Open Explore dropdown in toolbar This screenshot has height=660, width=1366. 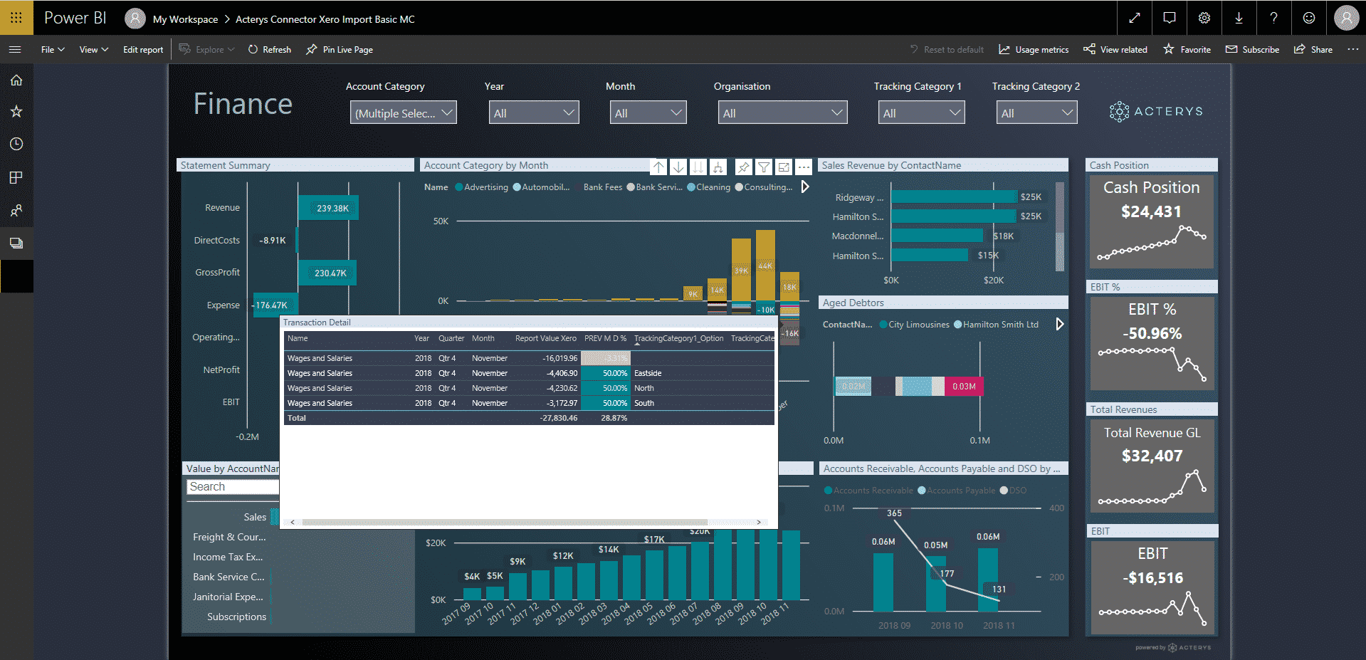207,49
